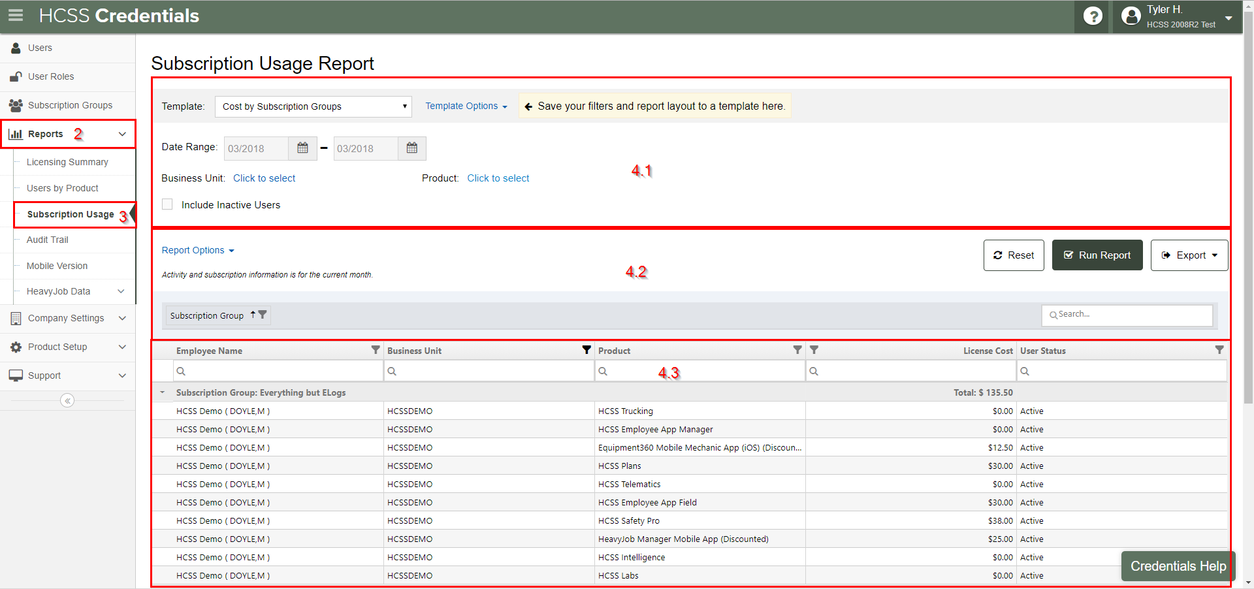Open the end date calendar picker
1254x589 pixels.
pyautogui.click(x=412, y=148)
